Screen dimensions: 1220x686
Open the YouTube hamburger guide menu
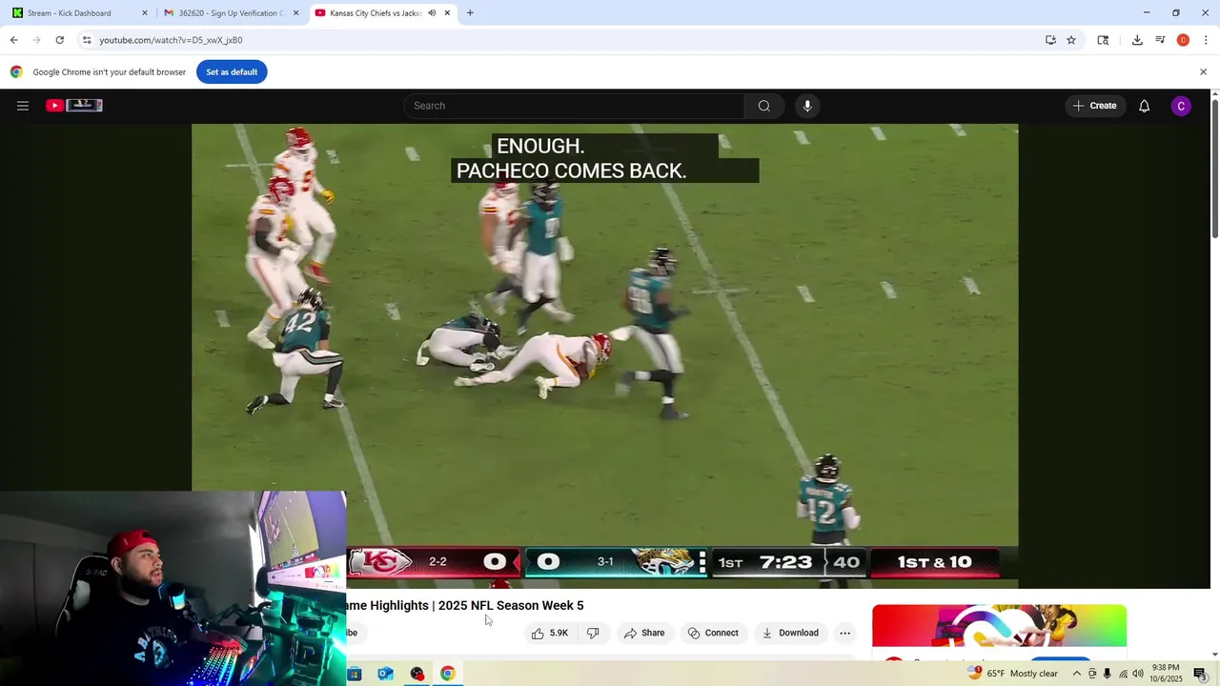pyautogui.click(x=23, y=106)
